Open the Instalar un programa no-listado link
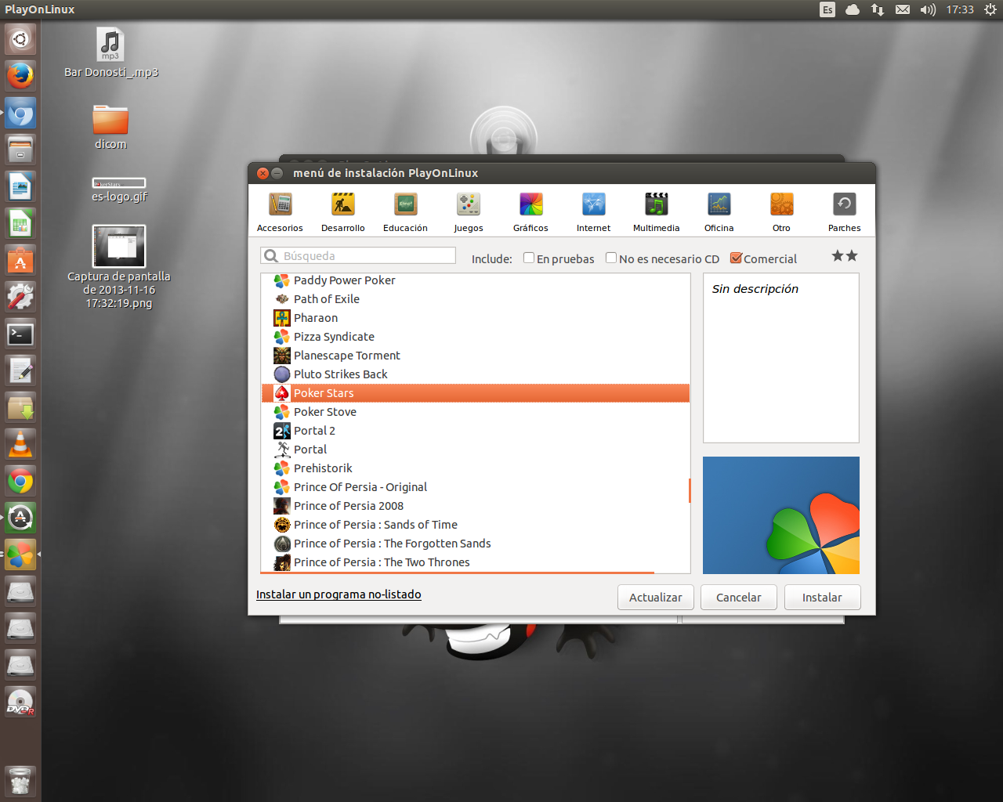The image size is (1003, 802). [339, 594]
